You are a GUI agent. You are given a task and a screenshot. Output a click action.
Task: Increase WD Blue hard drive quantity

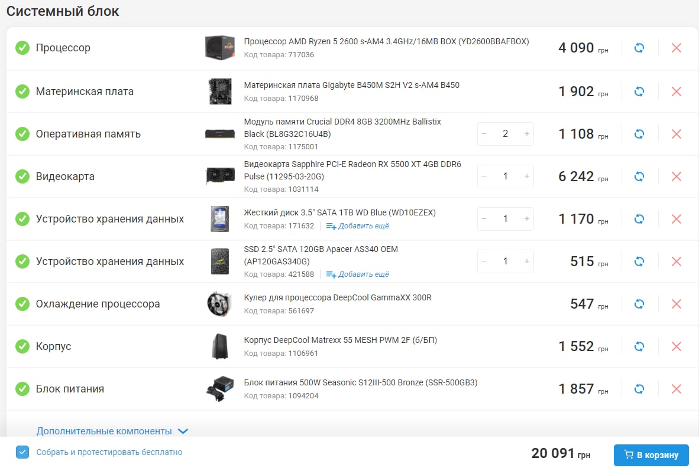coord(526,219)
